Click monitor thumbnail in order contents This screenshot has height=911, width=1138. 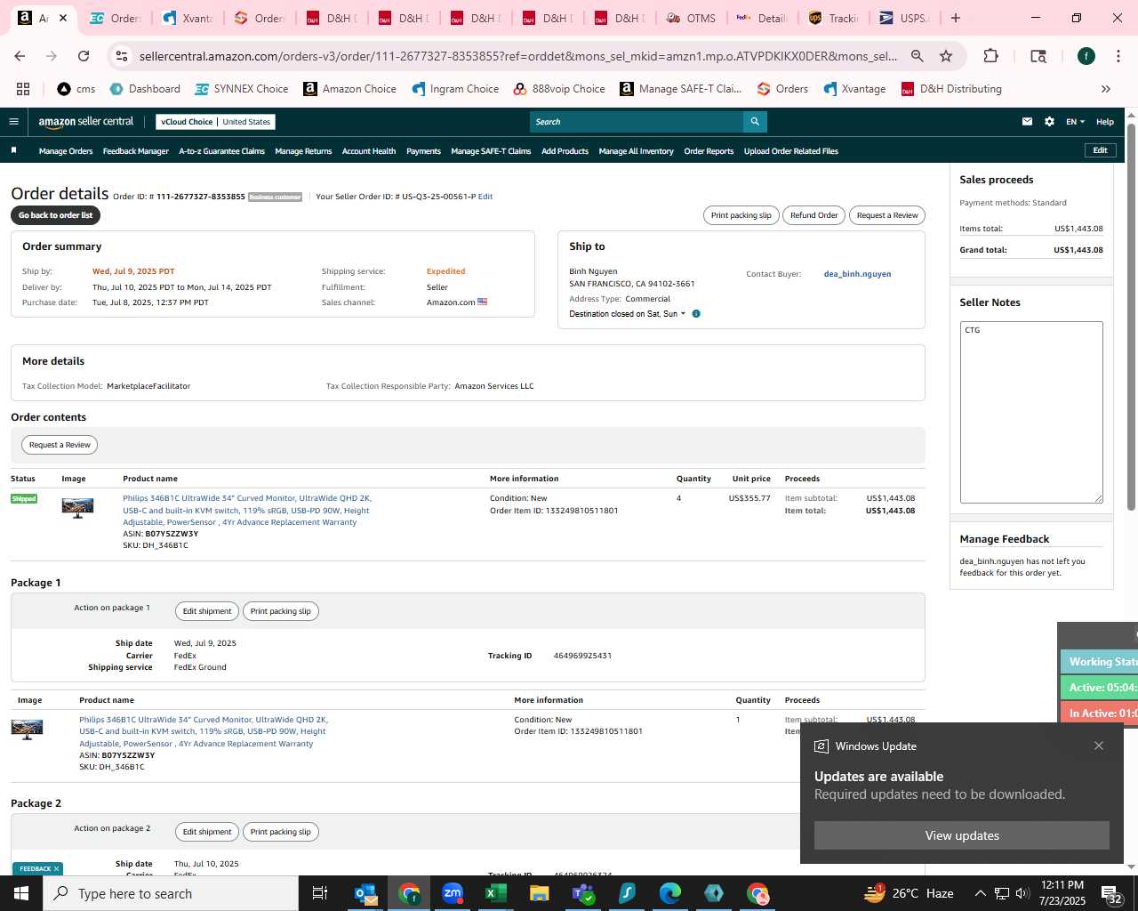(77, 508)
